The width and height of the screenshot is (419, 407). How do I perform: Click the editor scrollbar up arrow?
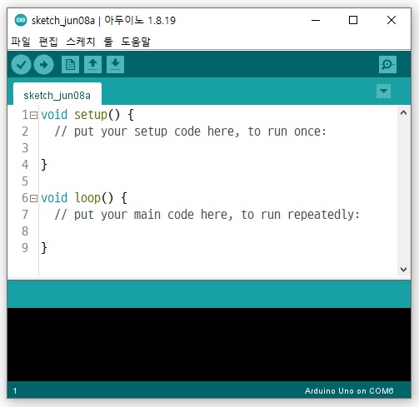pos(404,112)
